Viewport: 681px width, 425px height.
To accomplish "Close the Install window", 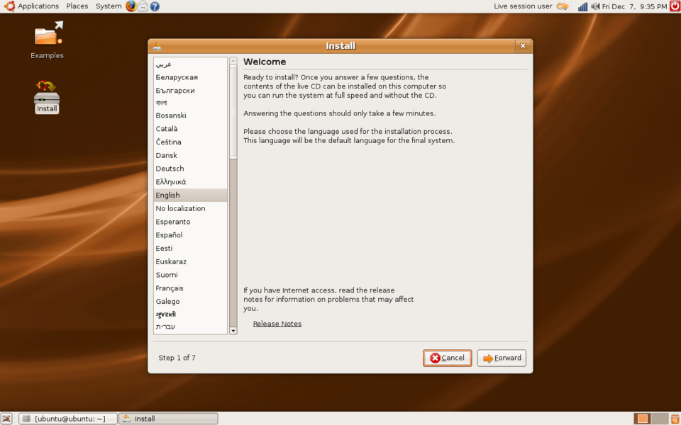I will click(523, 45).
